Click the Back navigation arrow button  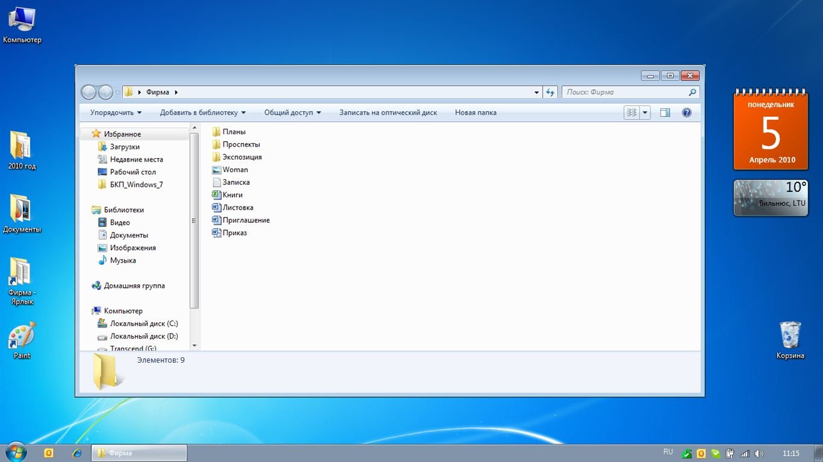89,92
